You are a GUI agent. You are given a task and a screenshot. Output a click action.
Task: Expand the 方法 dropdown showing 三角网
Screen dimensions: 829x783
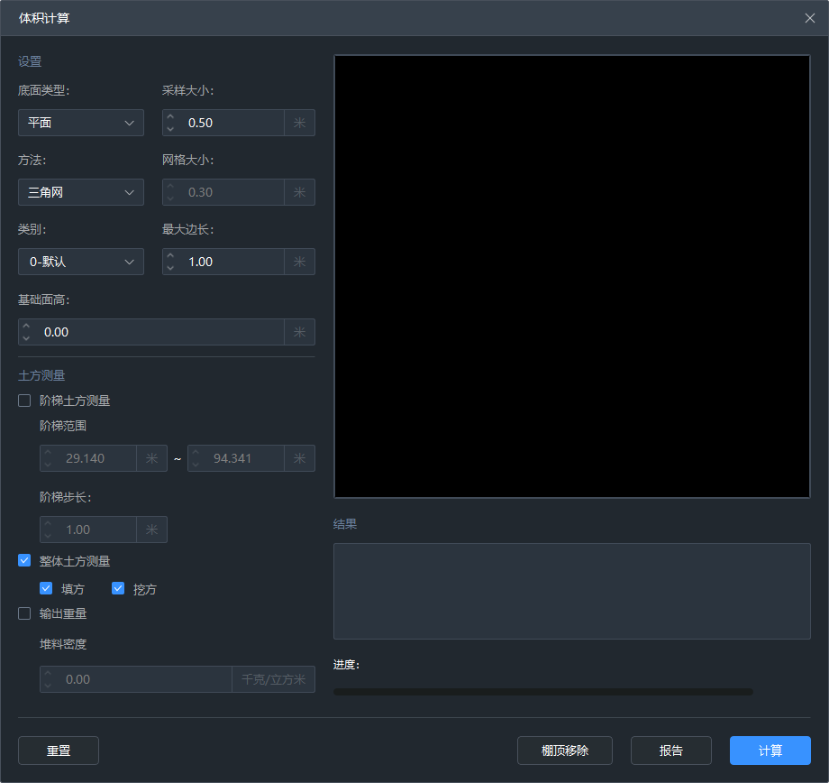pyautogui.click(x=81, y=192)
